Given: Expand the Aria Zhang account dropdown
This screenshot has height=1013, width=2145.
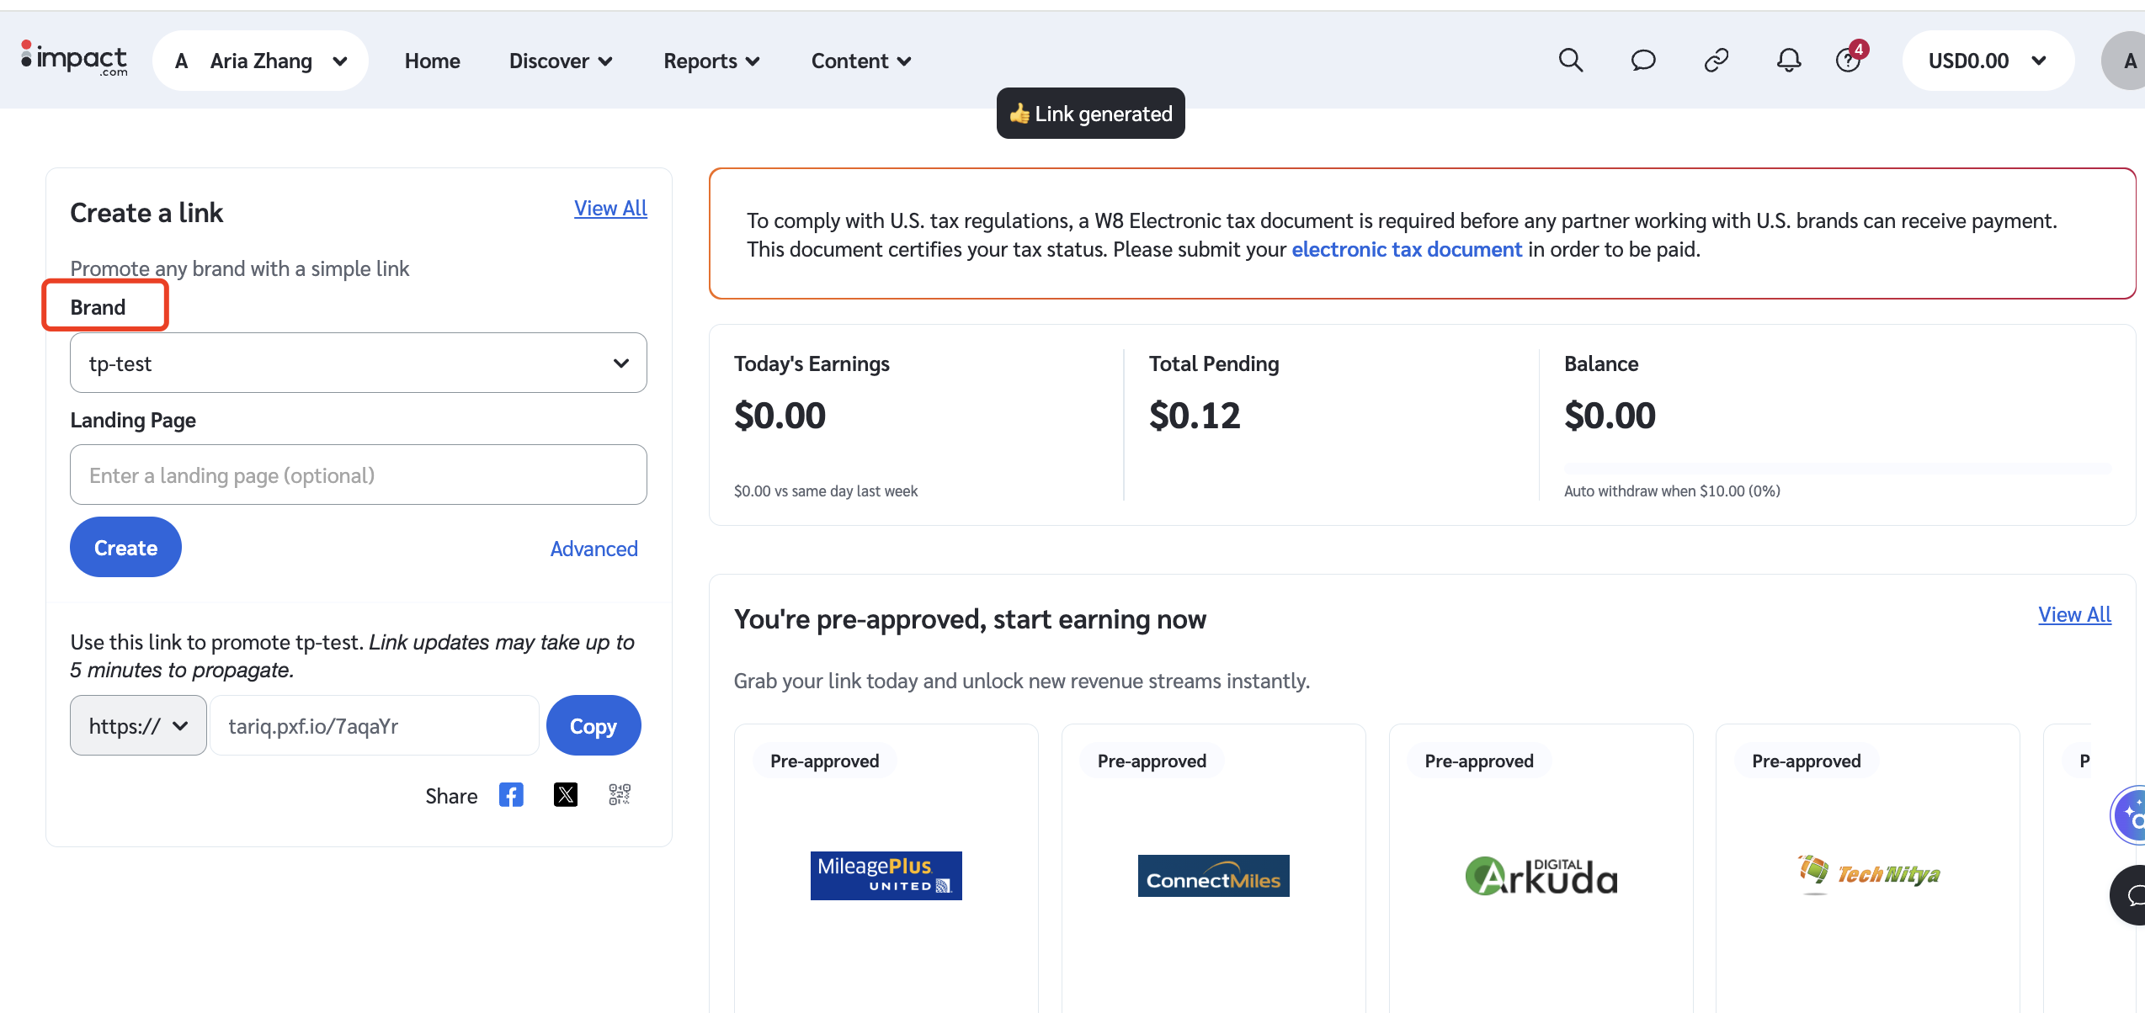Looking at the screenshot, I should click(x=261, y=61).
